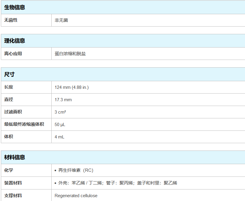Select the 非无菌 value text
245x201 pixels.
(x=61, y=20)
